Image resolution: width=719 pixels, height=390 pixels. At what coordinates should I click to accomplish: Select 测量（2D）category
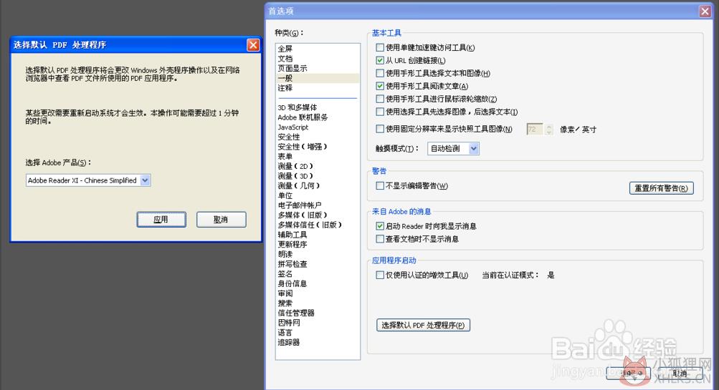pos(295,166)
